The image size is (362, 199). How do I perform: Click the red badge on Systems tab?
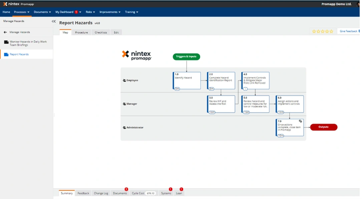[x=170, y=189]
